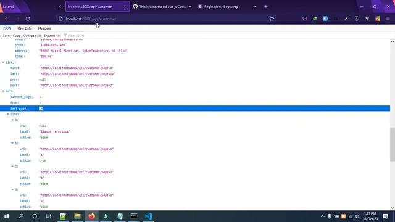Collapse the meta node
The image size is (395, 222).
3,91
